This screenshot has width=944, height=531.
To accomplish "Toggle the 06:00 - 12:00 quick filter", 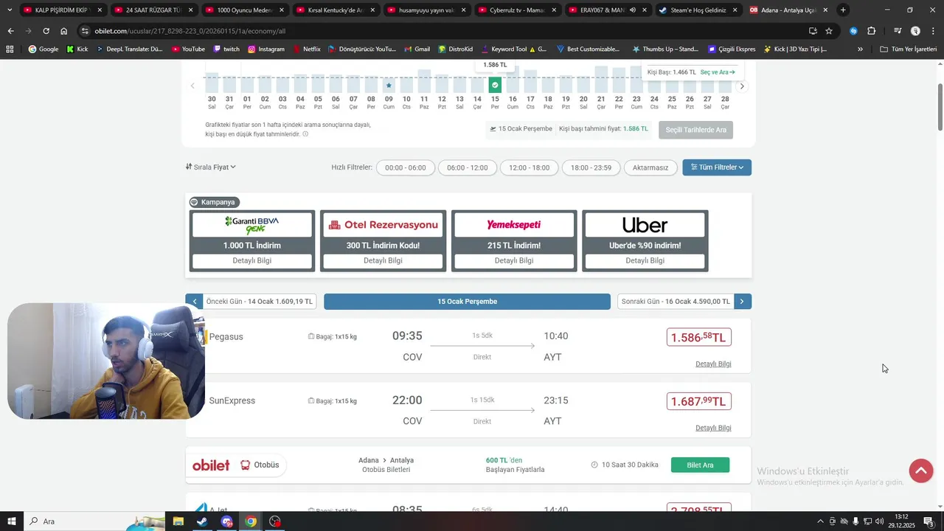I will pyautogui.click(x=468, y=167).
